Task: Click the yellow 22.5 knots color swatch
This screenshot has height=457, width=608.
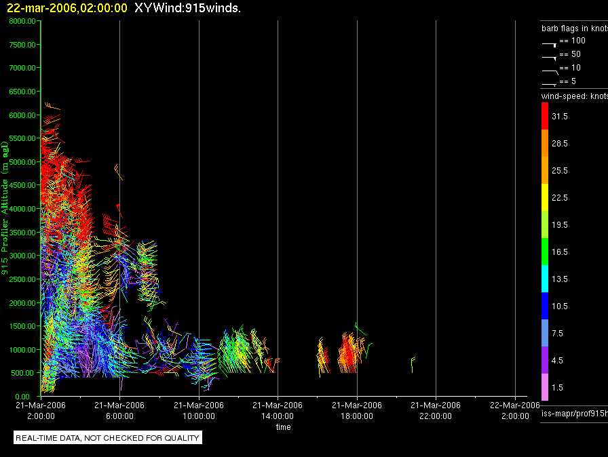Action: 545,197
